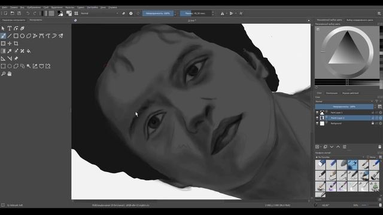The width and height of the screenshot is (383, 215).
Task: Select the Ellipse shape tool
Action: click(22, 36)
